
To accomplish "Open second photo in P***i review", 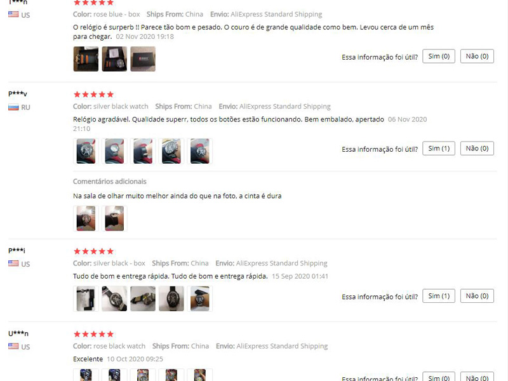I will click(114, 298).
